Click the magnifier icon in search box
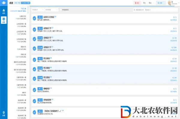 tap(134, 10)
